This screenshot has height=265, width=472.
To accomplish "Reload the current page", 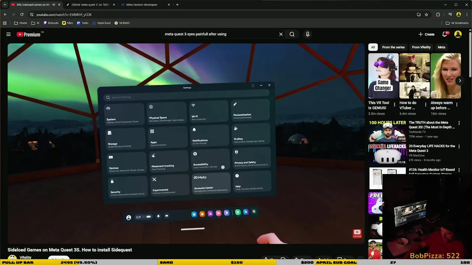I will point(22,14).
